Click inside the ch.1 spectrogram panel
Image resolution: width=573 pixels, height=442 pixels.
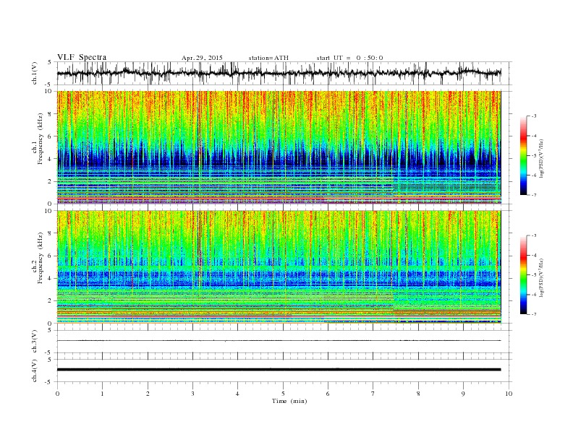279,147
